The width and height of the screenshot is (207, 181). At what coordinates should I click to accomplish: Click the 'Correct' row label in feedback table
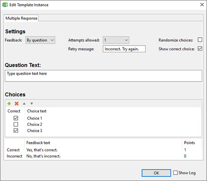point(13,150)
